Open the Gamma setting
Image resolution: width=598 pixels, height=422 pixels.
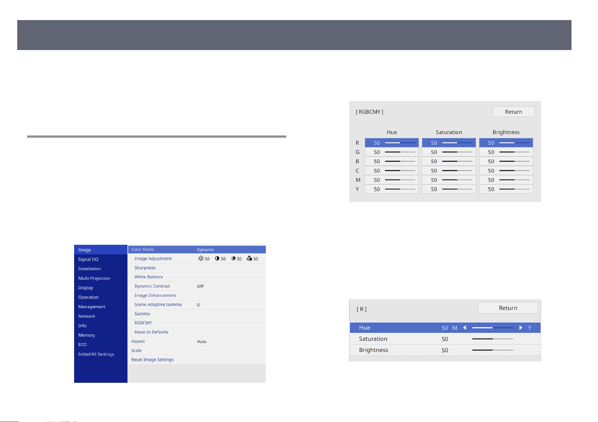[x=197, y=314]
